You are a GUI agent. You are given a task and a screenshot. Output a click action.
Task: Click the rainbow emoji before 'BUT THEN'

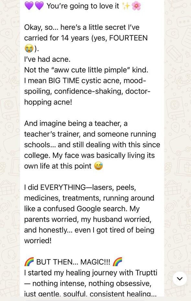coord(29,262)
